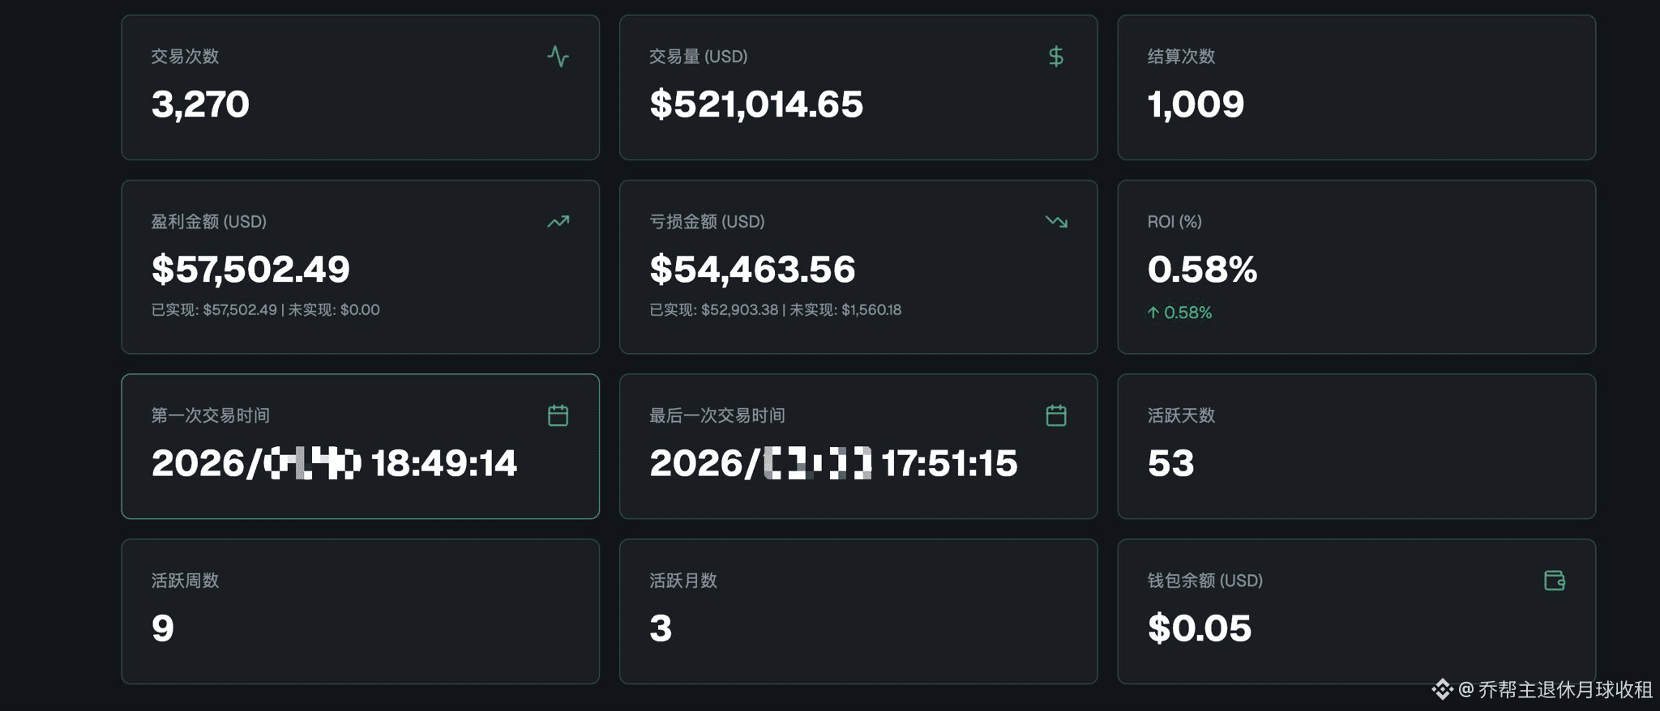Image resolution: width=1660 pixels, height=711 pixels.
Task: Click the Binance logo in the watermark
Action: (1441, 689)
